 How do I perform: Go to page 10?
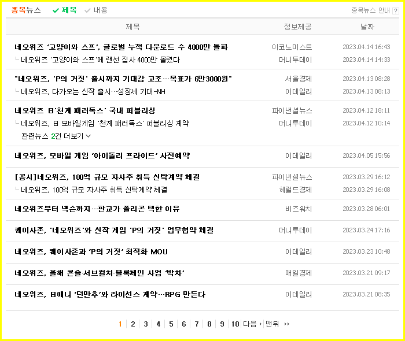235,324
